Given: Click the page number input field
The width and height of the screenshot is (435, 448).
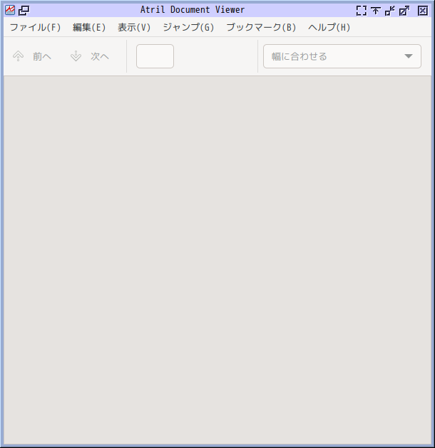Looking at the screenshot, I should tap(155, 56).
